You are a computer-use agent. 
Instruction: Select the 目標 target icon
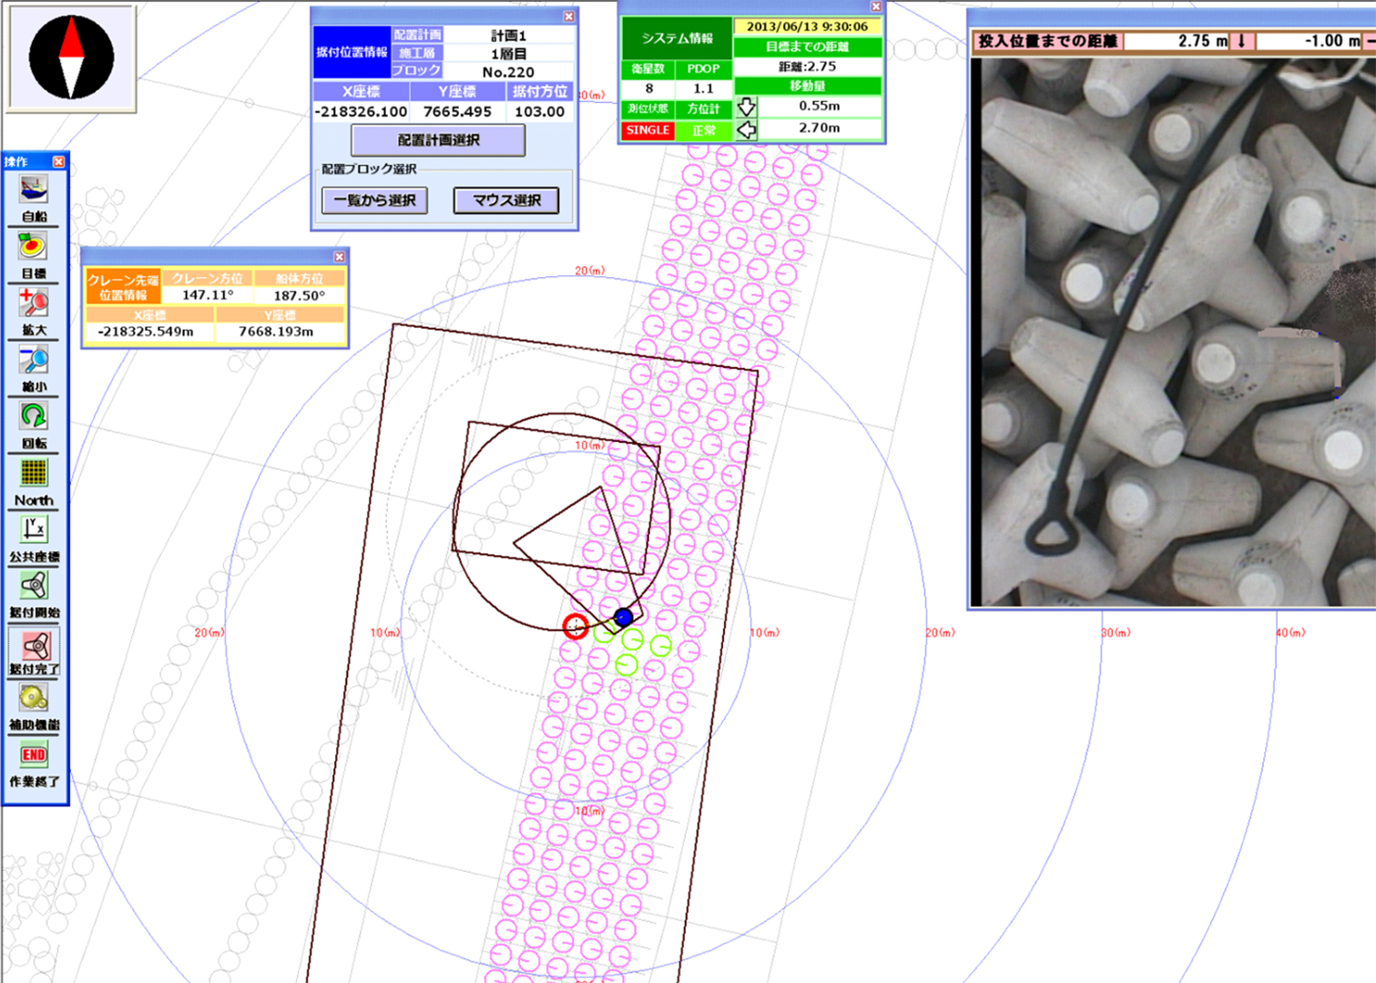click(34, 246)
